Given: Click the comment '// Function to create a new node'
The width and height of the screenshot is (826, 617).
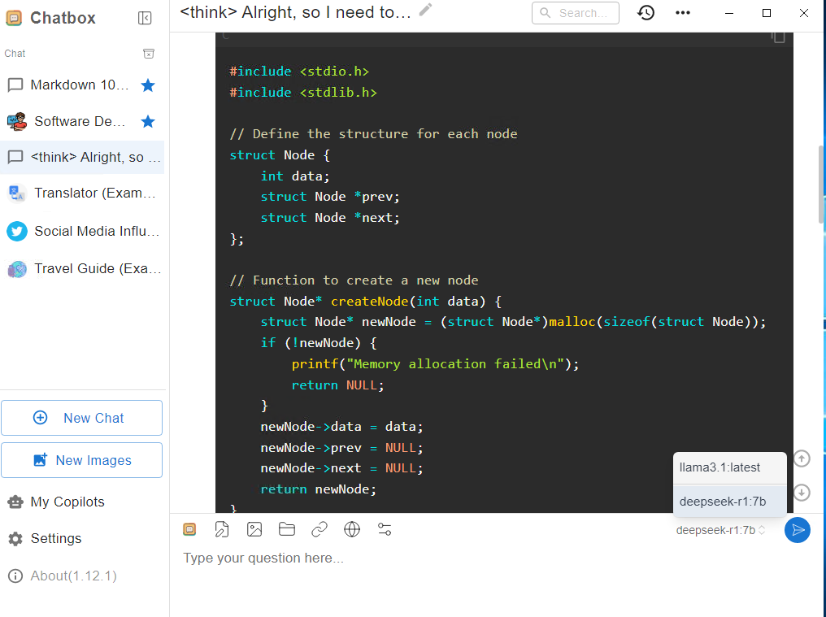Looking at the screenshot, I should (x=354, y=280).
